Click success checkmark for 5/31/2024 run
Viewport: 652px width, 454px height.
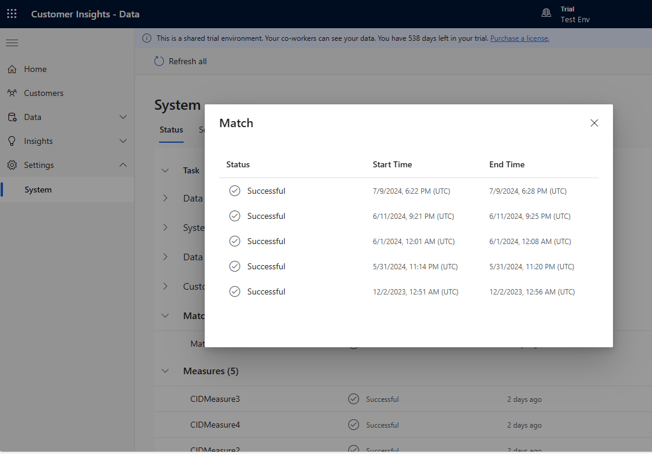click(235, 266)
